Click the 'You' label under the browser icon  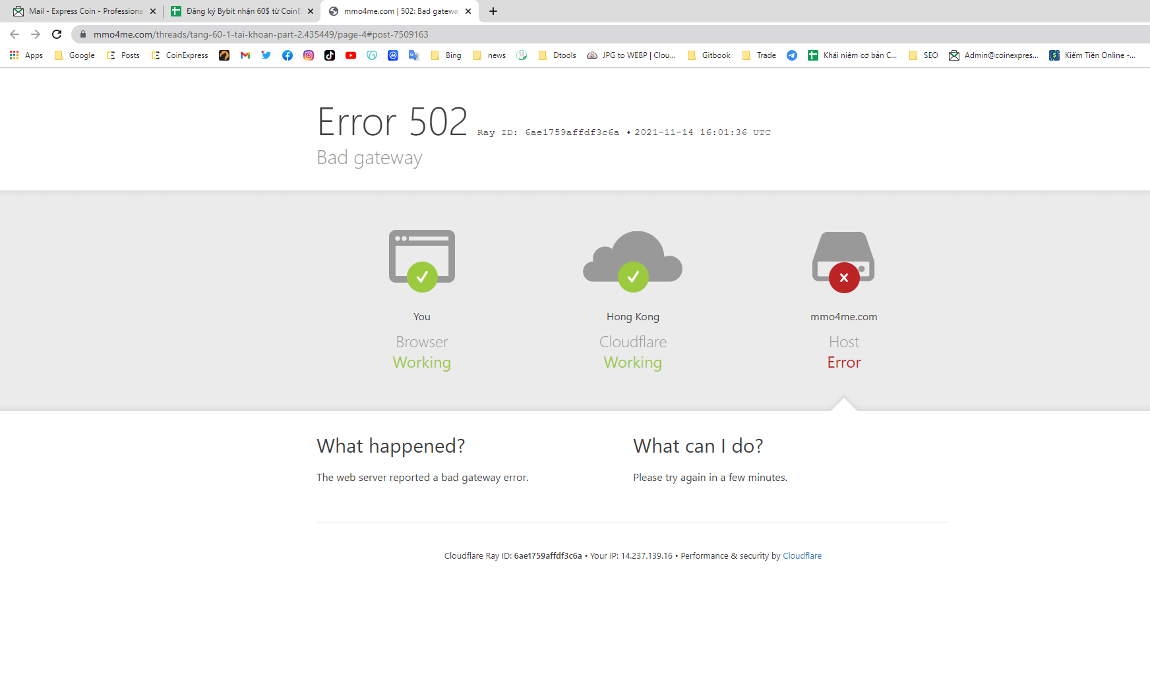(422, 317)
